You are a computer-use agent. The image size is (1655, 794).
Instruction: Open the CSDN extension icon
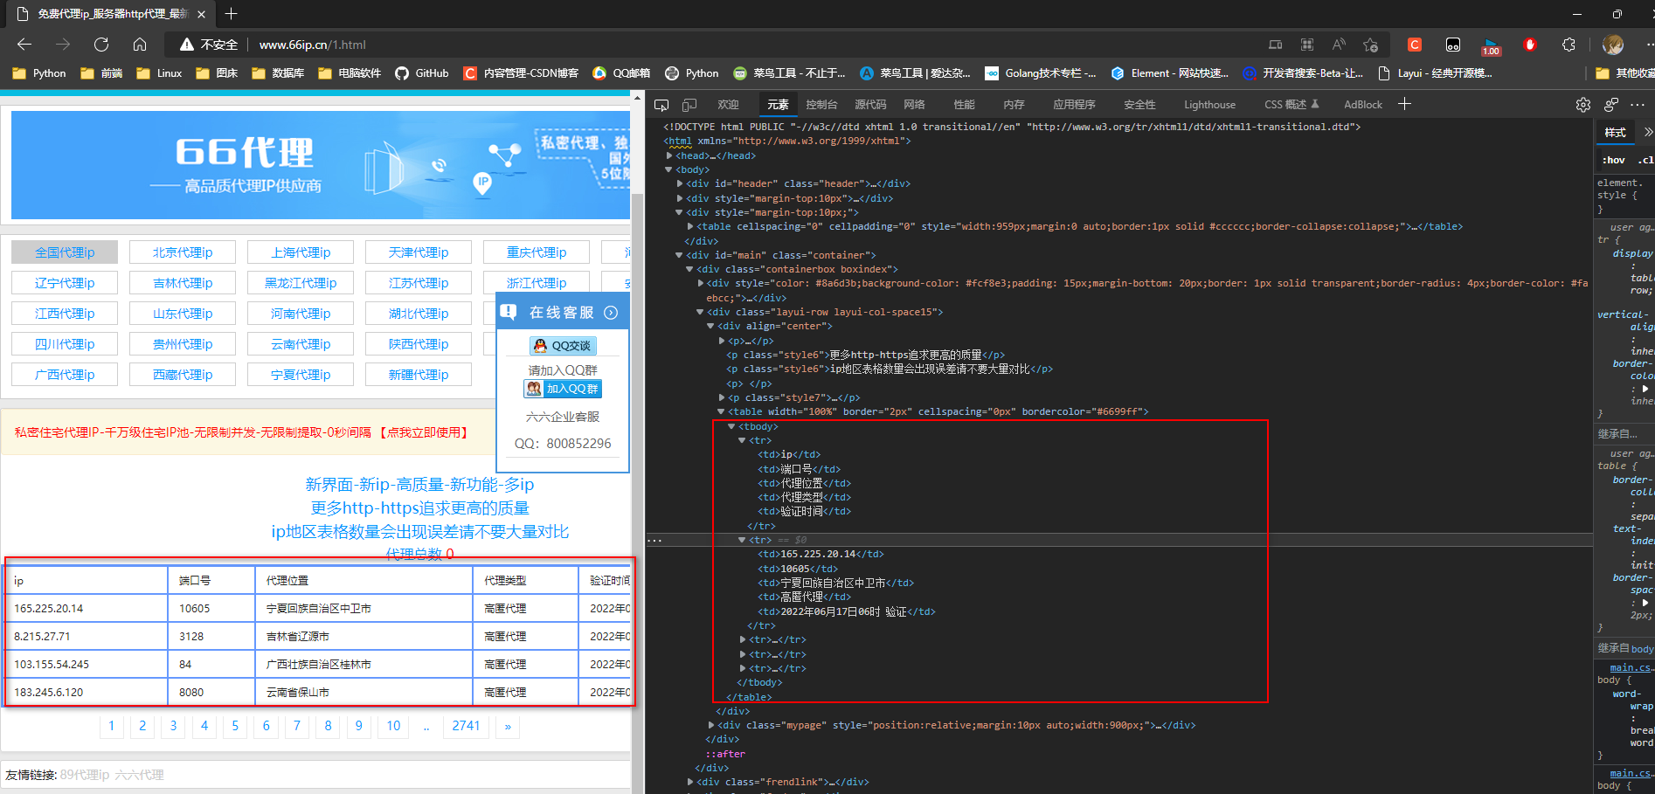[1415, 45]
